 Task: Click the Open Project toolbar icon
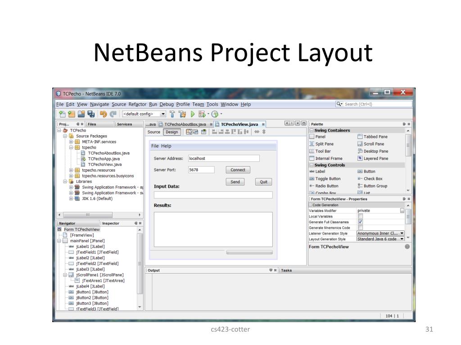81,114
